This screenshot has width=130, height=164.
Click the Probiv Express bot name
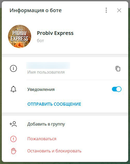[x=55, y=33]
